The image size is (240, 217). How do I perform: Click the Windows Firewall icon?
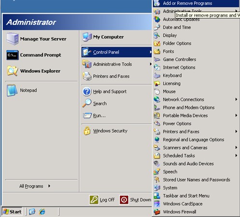pyautogui.click(x=157, y=212)
